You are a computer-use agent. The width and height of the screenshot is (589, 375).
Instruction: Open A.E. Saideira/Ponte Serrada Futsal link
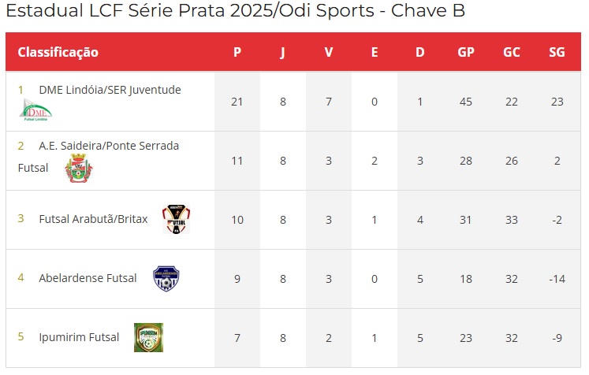(x=99, y=157)
